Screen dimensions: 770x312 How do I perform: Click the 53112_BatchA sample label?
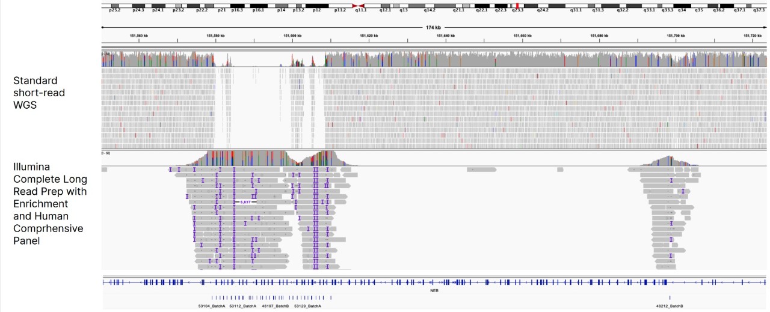[243, 306]
